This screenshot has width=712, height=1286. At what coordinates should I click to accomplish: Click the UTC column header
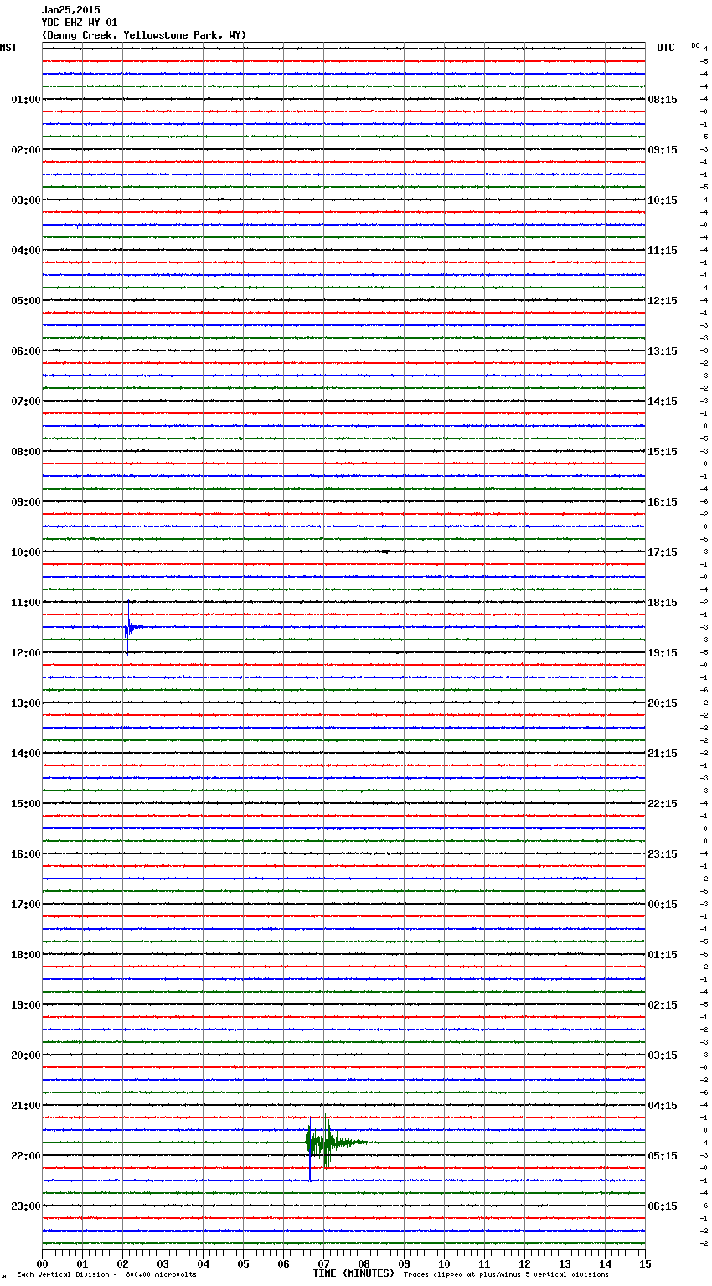[666, 48]
